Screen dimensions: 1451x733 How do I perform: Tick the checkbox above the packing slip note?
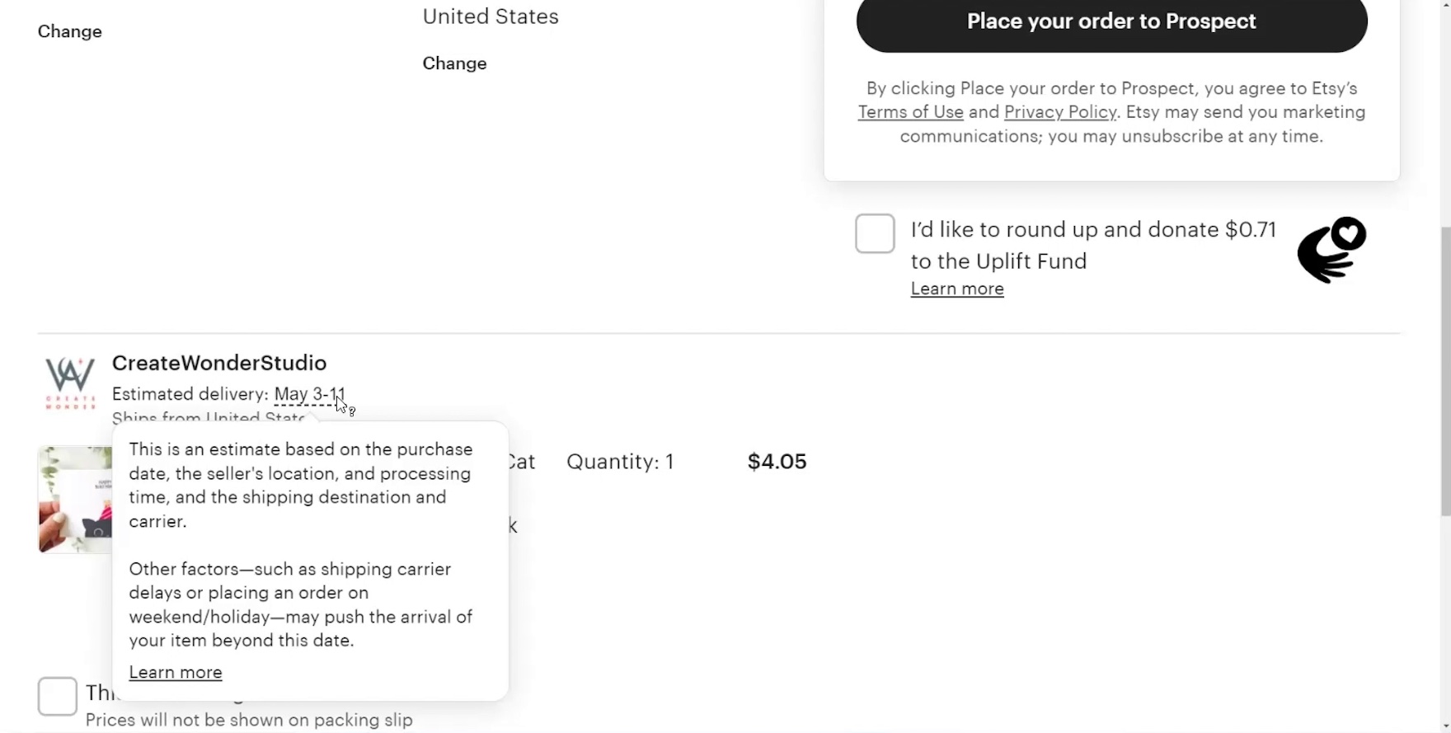tap(58, 696)
